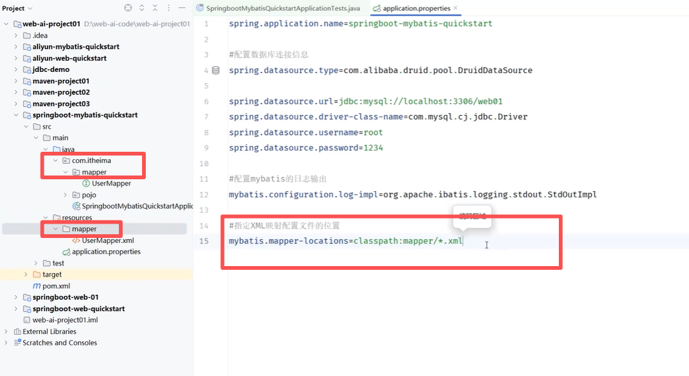The height and width of the screenshot is (376, 689).
Task: Collapse the src folder
Action: click(x=26, y=126)
